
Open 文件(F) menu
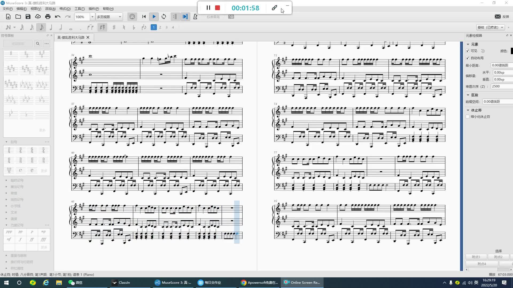pos(7,9)
